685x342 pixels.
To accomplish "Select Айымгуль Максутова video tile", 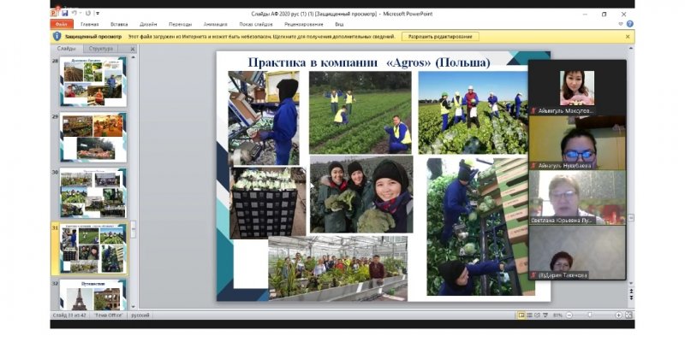I will [x=577, y=88].
